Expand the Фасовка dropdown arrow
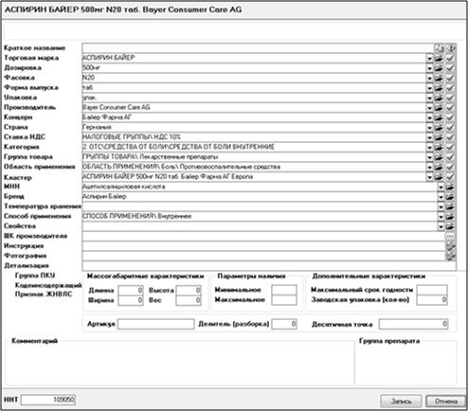468x411 pixels. [x=429, y=78]
